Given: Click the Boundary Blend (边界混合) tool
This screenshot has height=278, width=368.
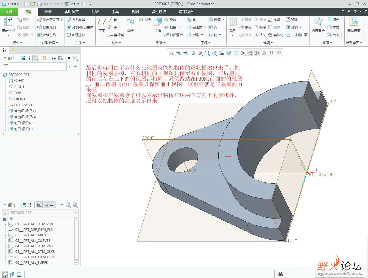Looking at the screenshot, I should tap(318, 25).
